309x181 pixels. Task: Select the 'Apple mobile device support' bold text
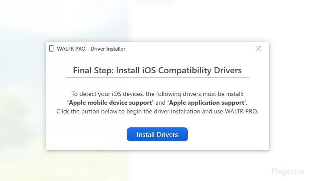[111, 102]
